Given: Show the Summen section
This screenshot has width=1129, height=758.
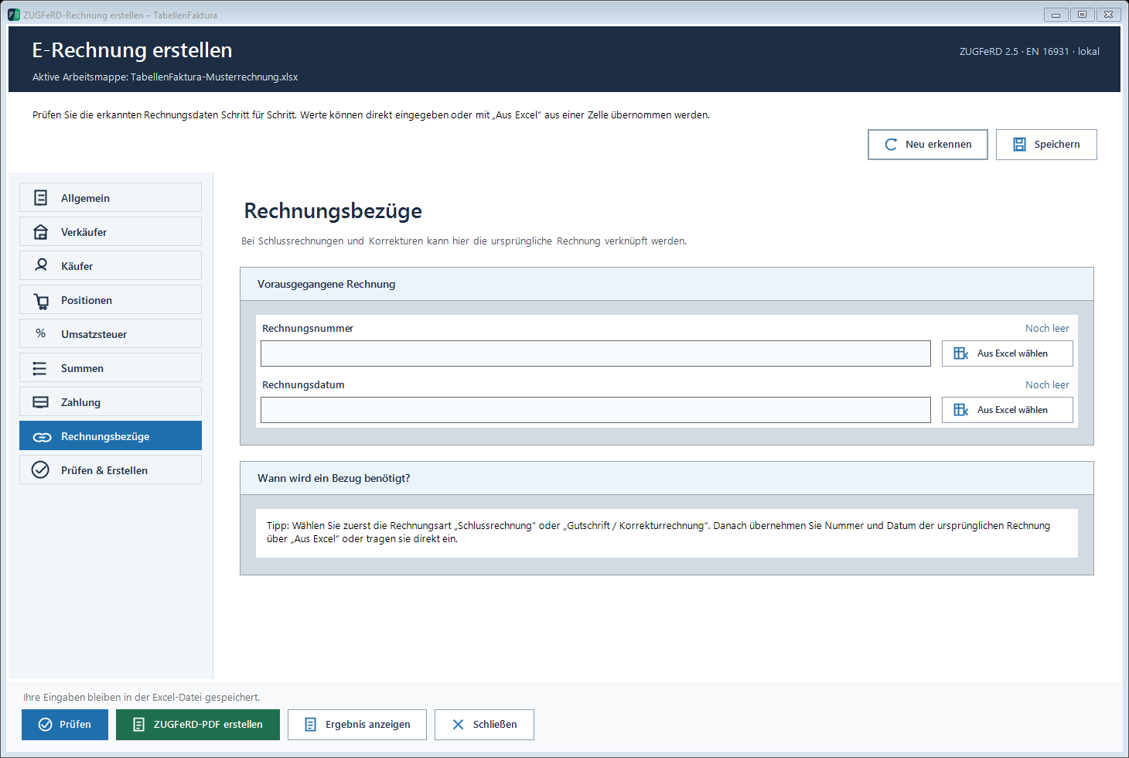Looking at the screenshot, I should (111, 367).
